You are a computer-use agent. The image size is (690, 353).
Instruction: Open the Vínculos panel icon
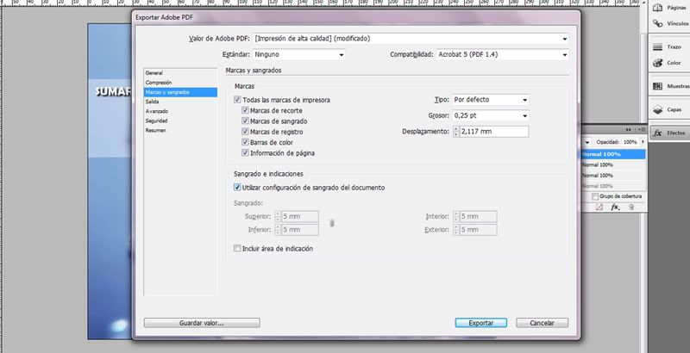coord(657,23)
